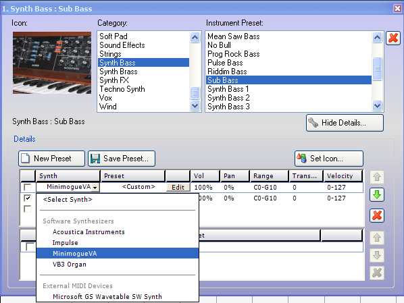
Task: Click 0-127 velocity in second synth row
Action: tap(336, 198)
